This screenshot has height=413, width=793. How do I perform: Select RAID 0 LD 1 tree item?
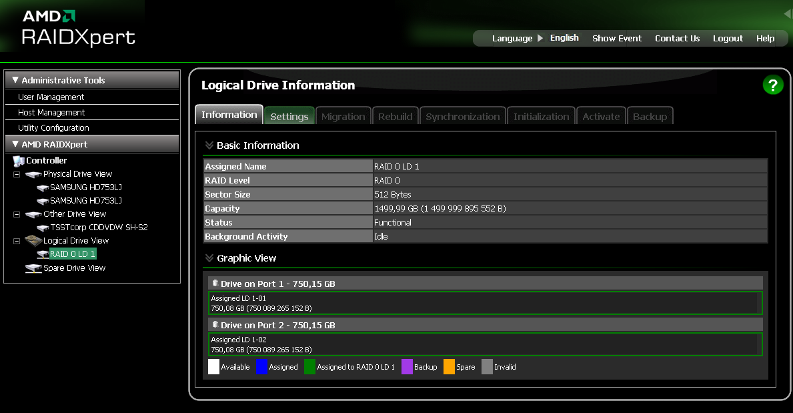[x=72, y=254]
